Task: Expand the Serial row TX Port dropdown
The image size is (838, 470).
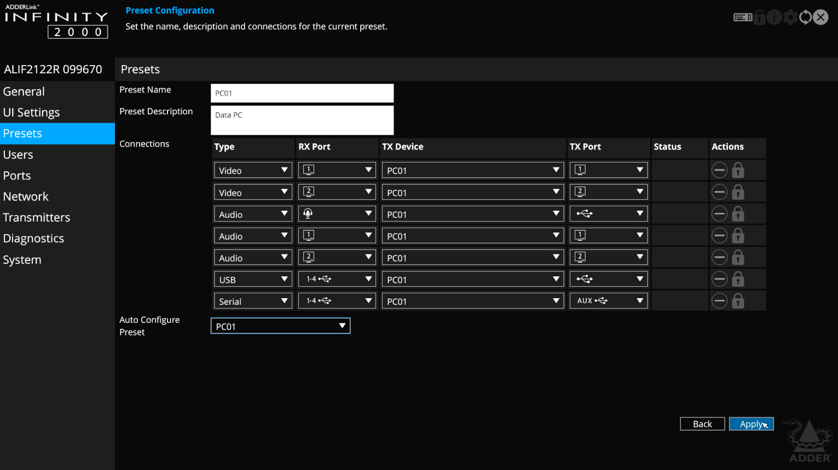Action: coord(609,301)
